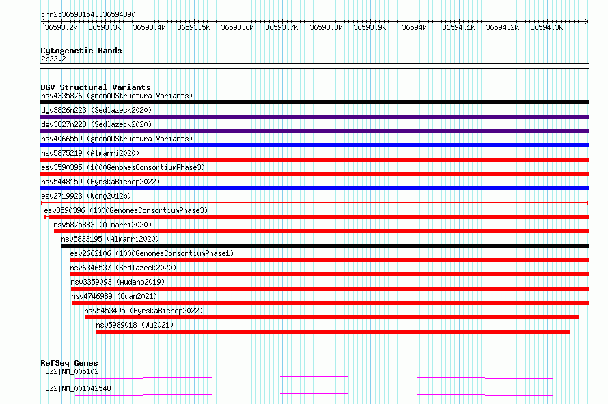Open dgv3826n223 (Sedlazeck2020) variant label
Image resolution: width=608 pixels, height=404 pixels.
point(96,110)
